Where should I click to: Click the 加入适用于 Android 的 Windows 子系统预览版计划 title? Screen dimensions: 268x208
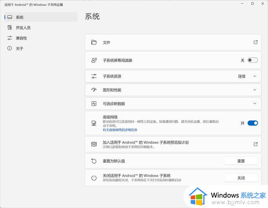146,142
